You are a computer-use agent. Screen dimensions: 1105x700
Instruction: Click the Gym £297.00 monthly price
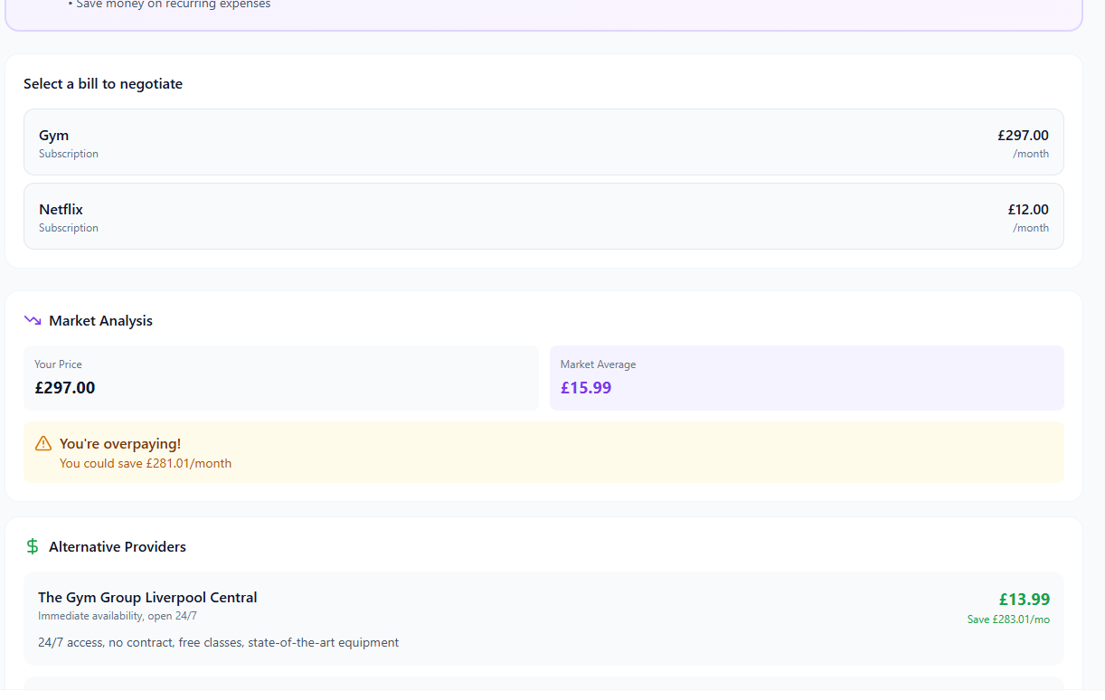pyautogui.click(x=1023, y=136)
